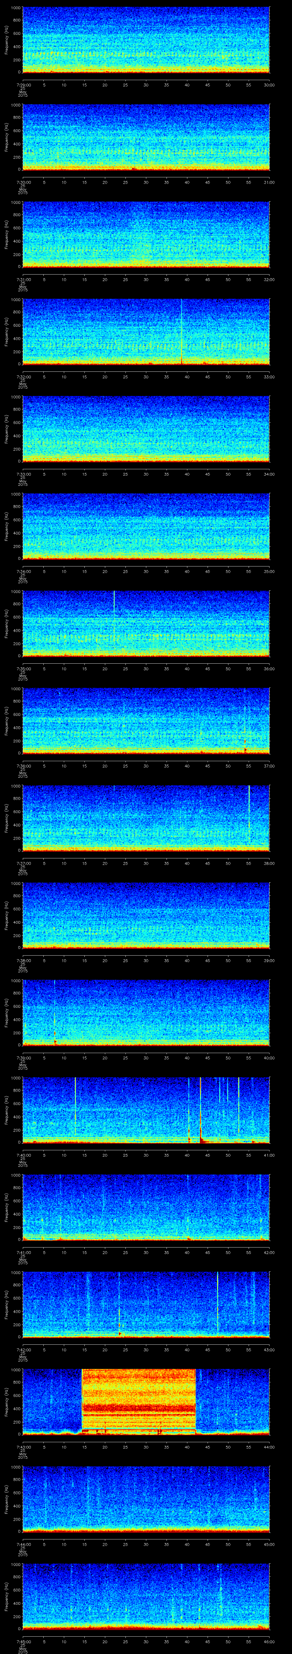292x1654 pixels.
Task: Mark the red spike near 43 s in 7:40 panel
Action: [201, 1110]
